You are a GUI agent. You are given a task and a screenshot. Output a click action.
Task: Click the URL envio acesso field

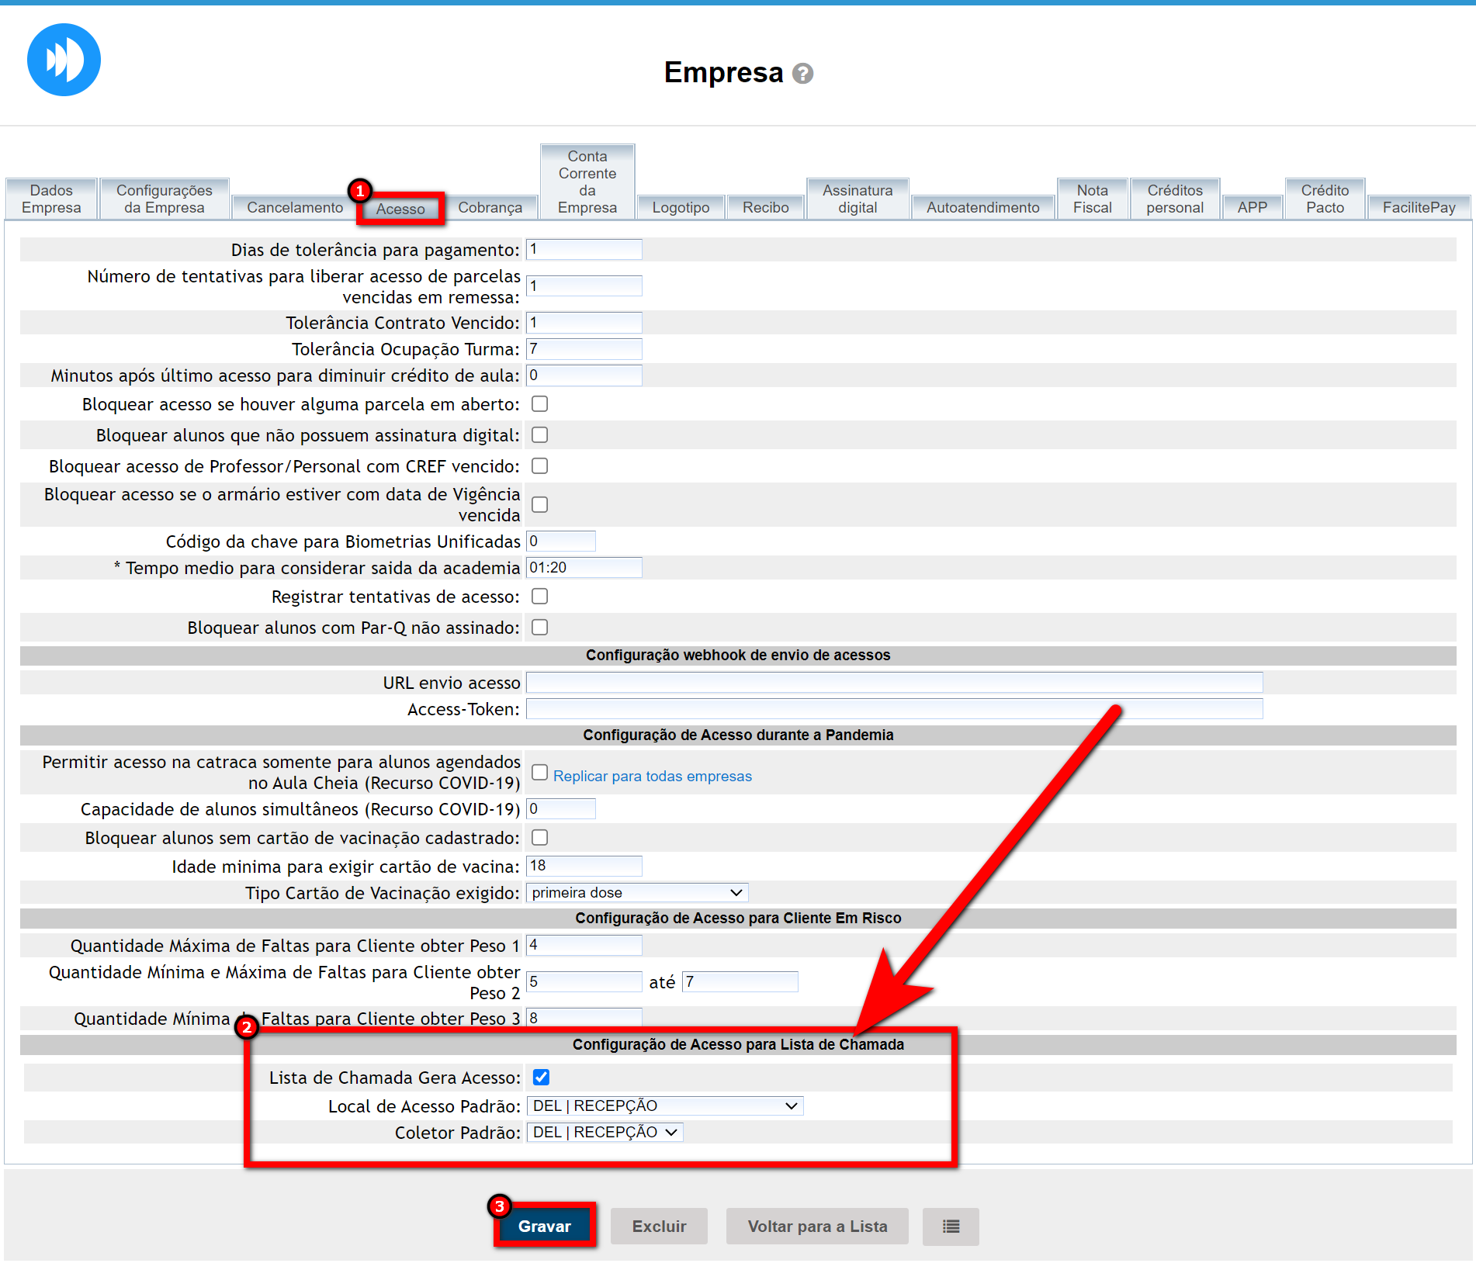[x=893, y=683]
